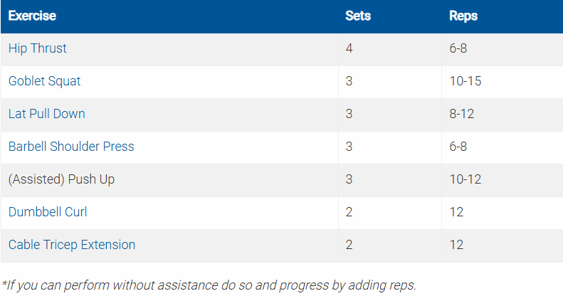Select the 10-15 reps cell for Goblet Squat

[465, 81]
